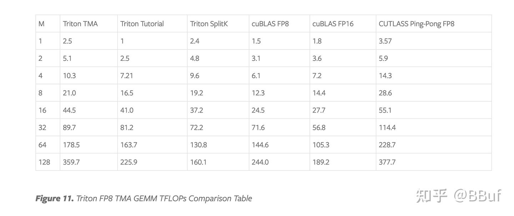The width and height of the screenshot is (514, 216).
Task: Click the 3.57 CUTLASS Ping-Pong cell
Action: click(385, 41)
